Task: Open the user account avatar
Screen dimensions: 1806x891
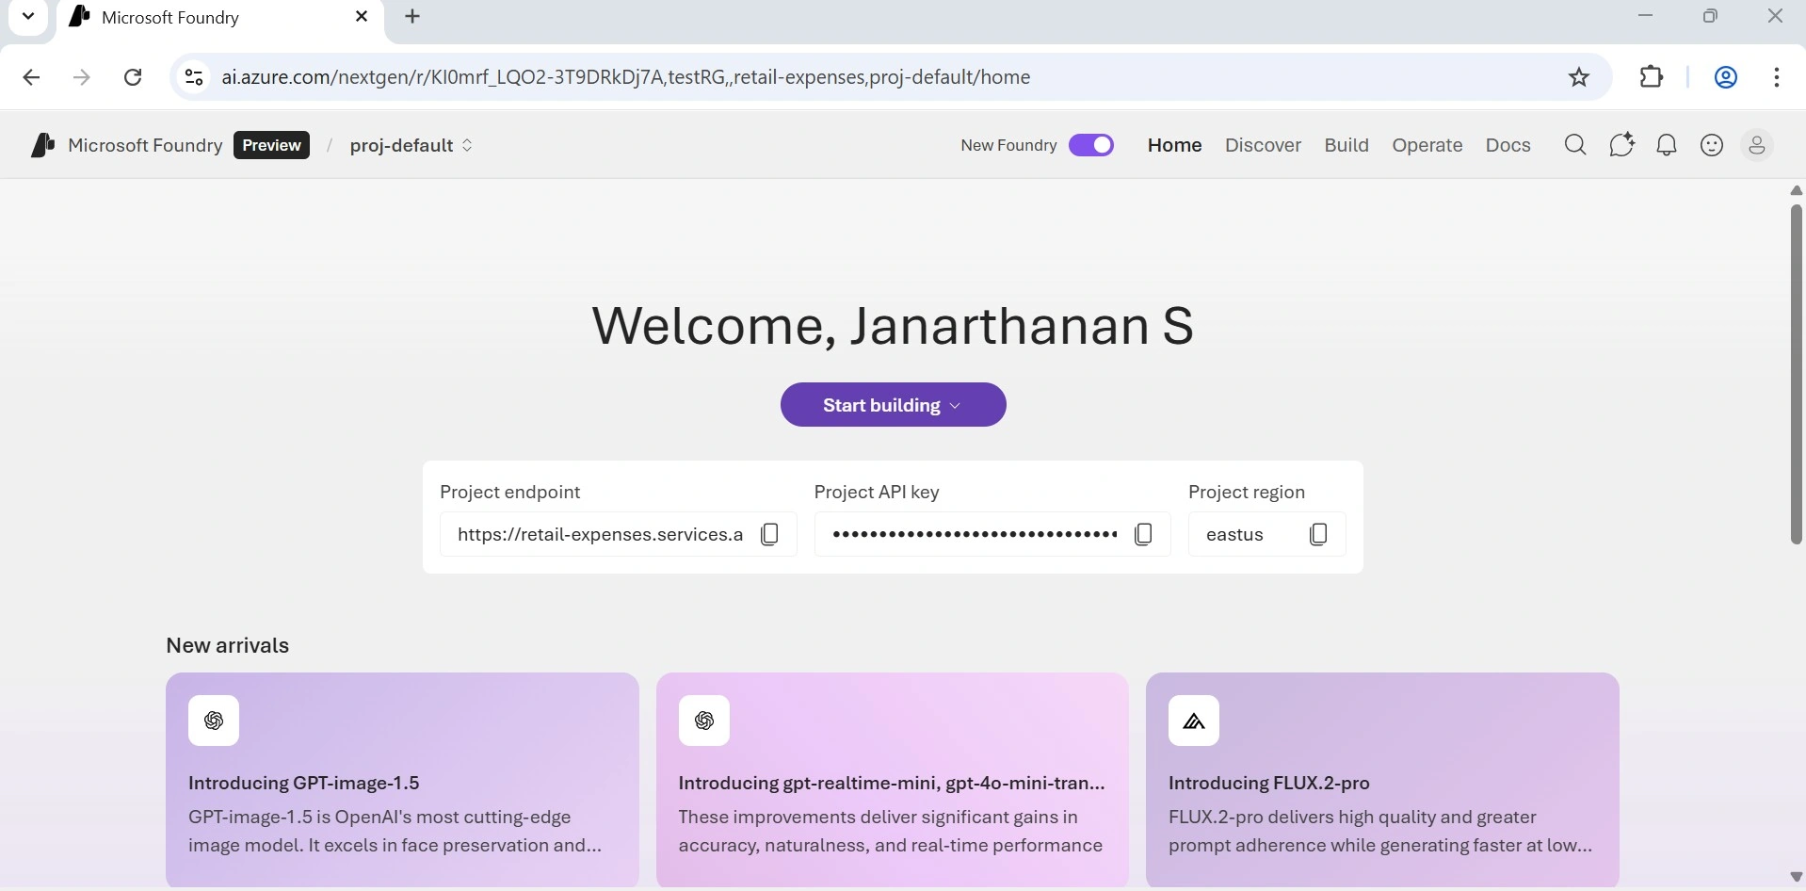Action: click(x=1757, y=145)
